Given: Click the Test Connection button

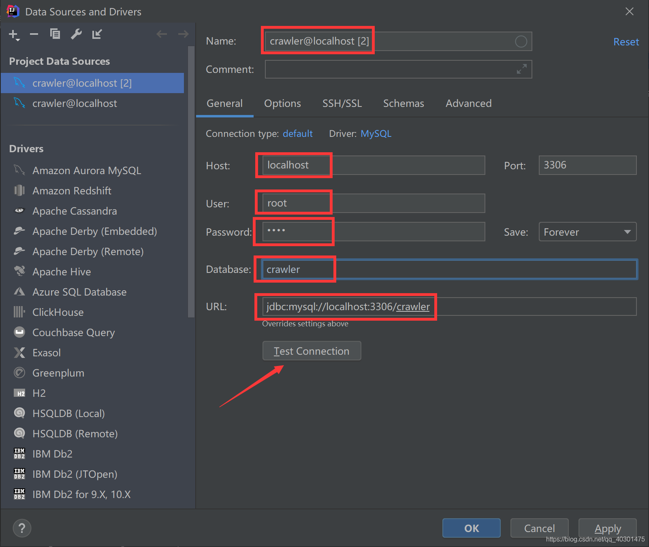Looking at the screenshot, I should 312,351.
